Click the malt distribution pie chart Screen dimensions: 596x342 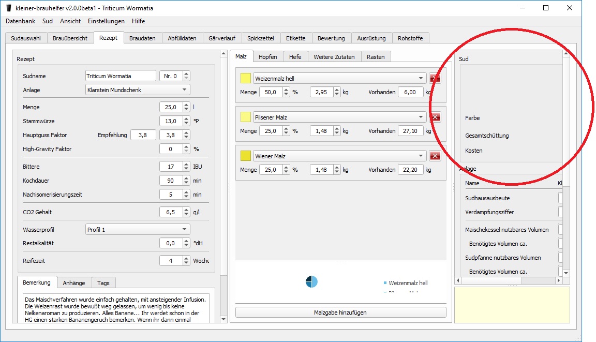311,282
